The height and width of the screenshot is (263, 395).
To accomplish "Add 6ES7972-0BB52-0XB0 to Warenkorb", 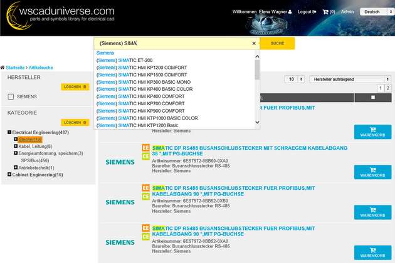I will point(372,212).
